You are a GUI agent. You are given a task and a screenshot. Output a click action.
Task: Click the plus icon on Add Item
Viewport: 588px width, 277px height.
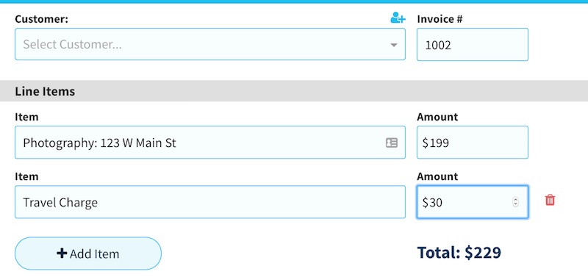[62, 253]
